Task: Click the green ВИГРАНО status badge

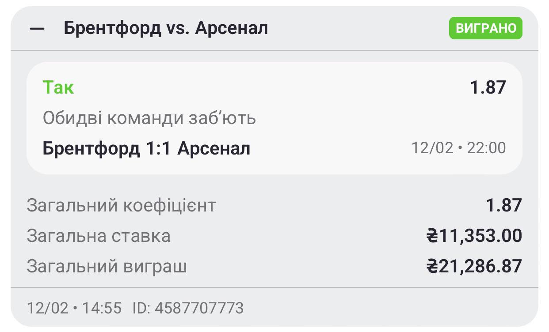Action: [x=485, y=28]
